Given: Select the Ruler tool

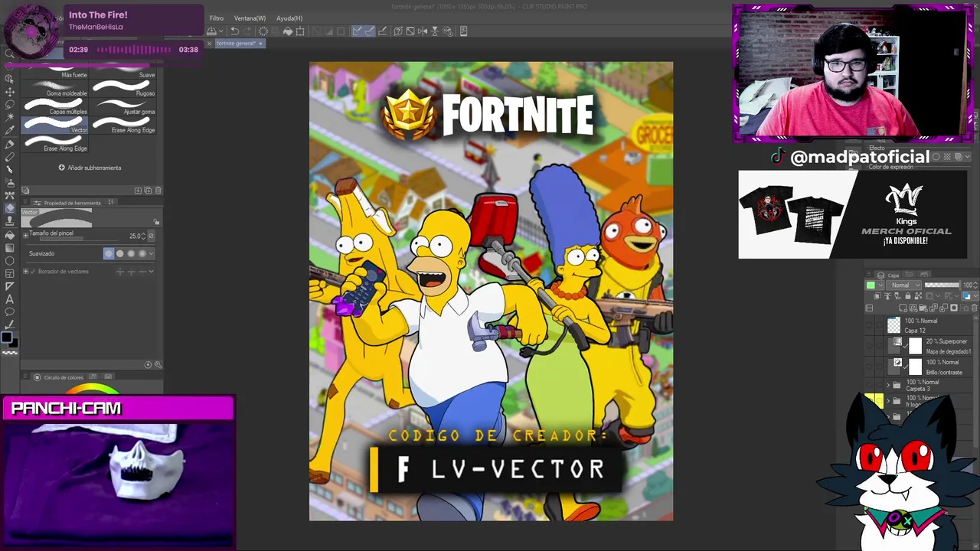Looking at the screenshot, I should (9, 286).
